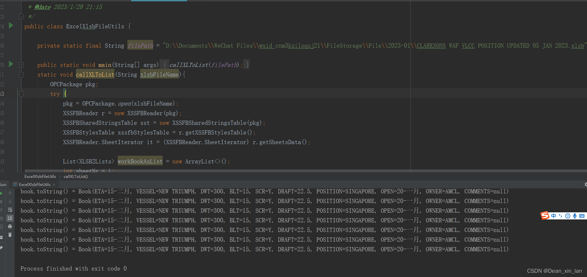Screen dimensions: 587x277
Task: Click 'new XSSFBReader(pkg)' expression
Action: coord(146,113)
